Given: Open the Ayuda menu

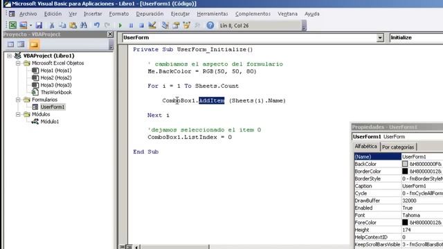Looking at the screenshot, I should pos(312,14).
